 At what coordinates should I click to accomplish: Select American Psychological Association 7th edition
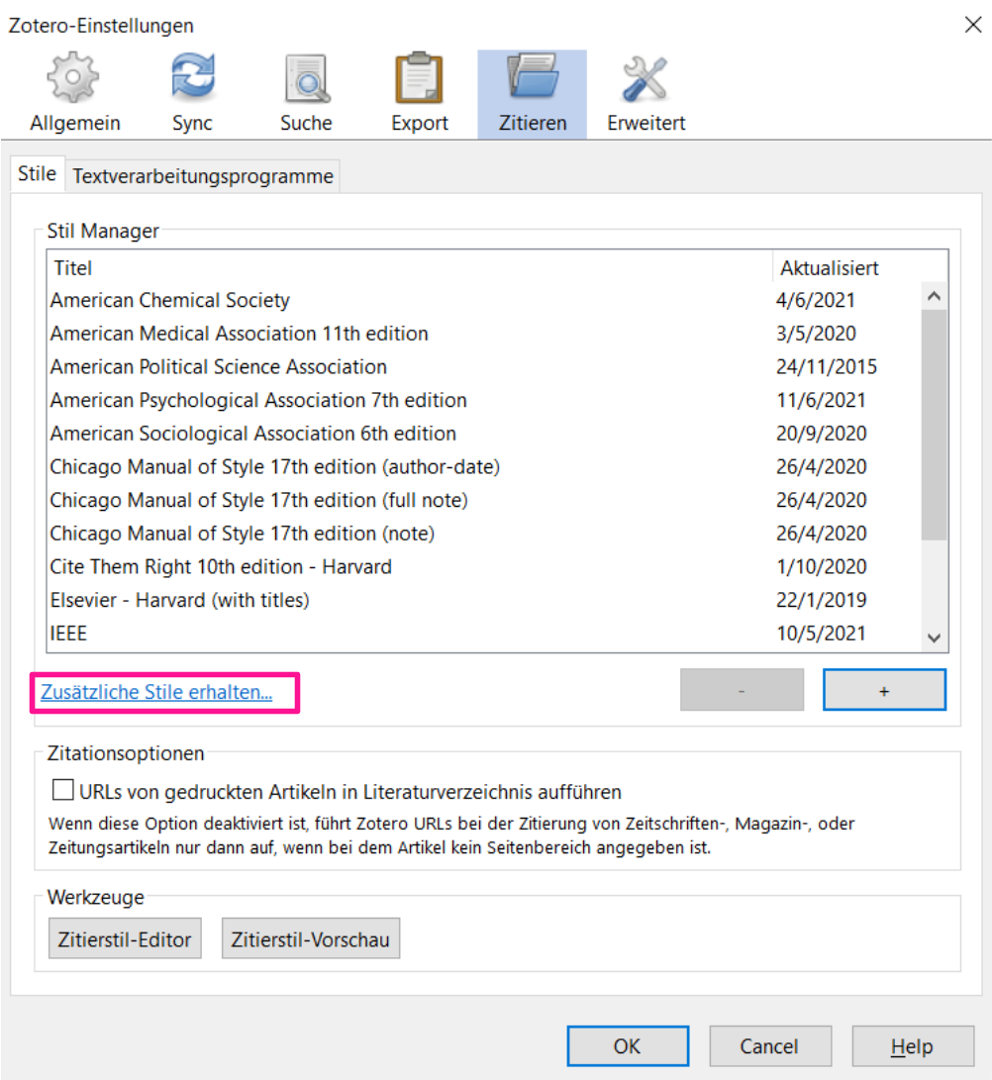(485, 400)
